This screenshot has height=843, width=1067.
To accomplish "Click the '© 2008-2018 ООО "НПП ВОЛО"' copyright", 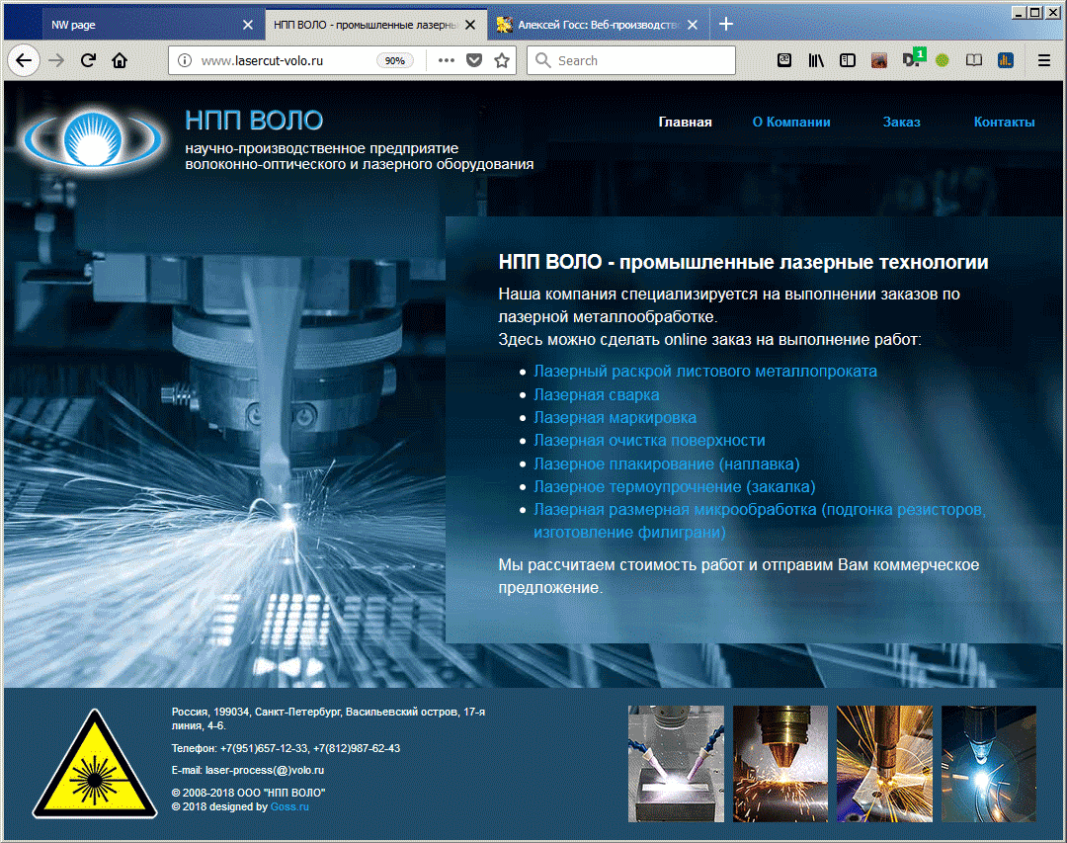I will tap(248, 793).
